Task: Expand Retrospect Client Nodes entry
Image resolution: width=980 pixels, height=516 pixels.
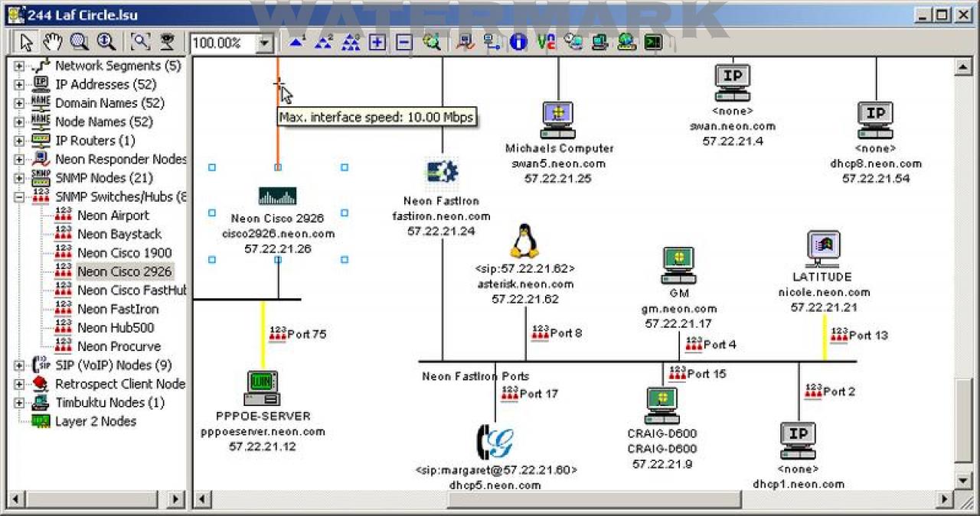Action: (x=19, y=384)
